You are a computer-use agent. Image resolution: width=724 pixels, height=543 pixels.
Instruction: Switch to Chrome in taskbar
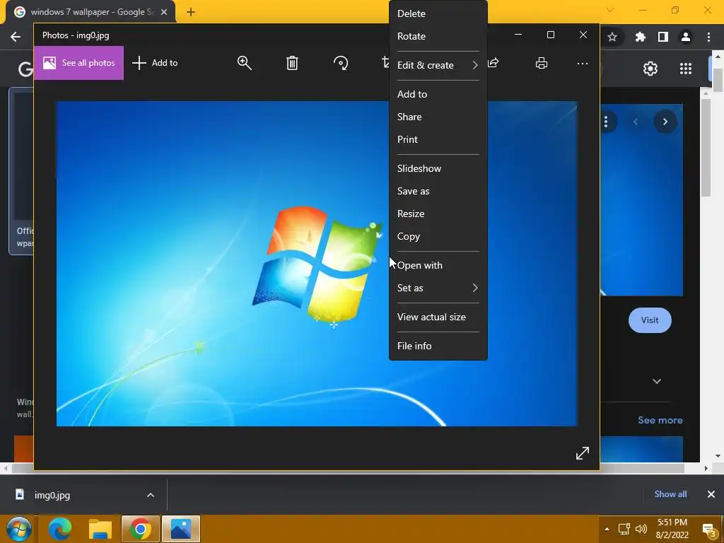point(141,529)
